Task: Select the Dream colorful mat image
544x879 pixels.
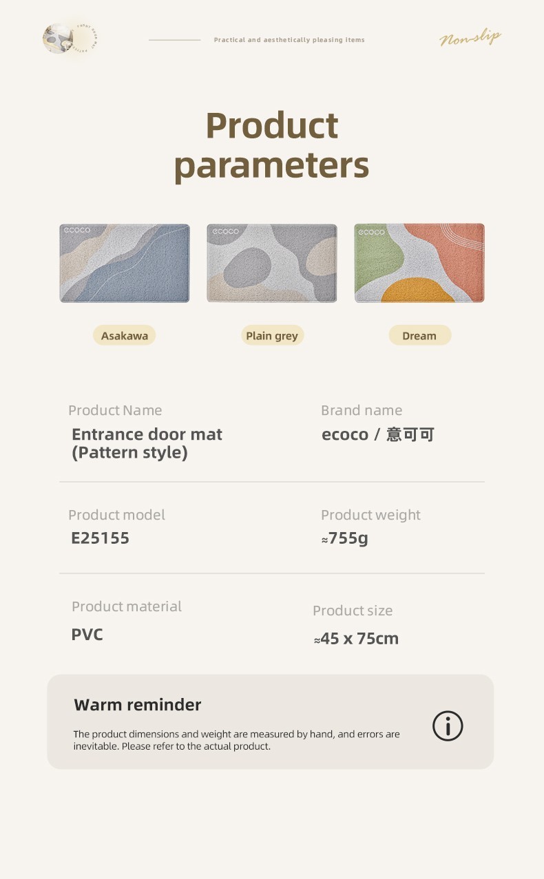Action: point(419,264)
